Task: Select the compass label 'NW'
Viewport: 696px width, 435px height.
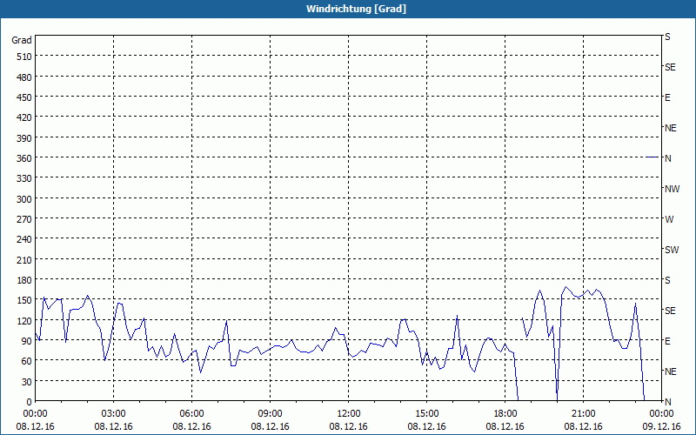Action: (672, 189)
